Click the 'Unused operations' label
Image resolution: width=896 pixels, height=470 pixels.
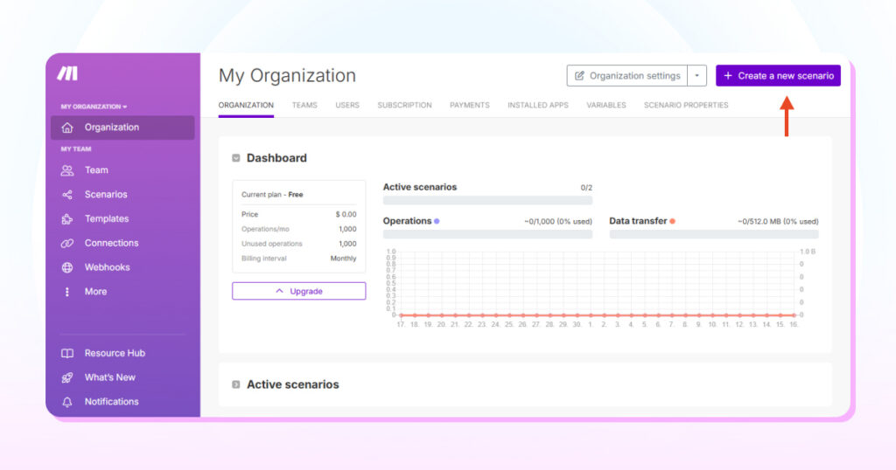point(271,244)
